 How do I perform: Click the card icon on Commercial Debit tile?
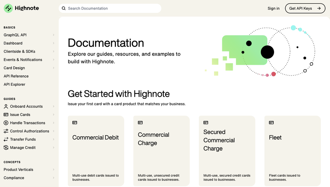75,123
